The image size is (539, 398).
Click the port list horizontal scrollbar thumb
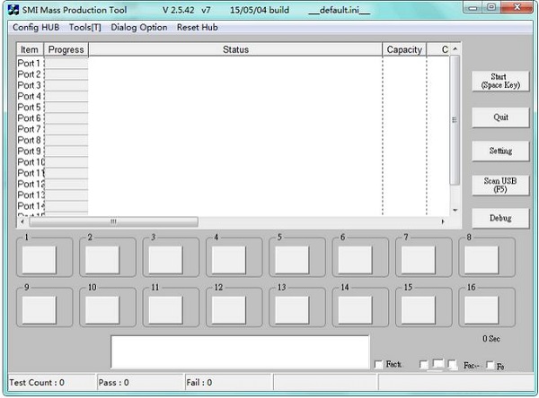point(114,221)
